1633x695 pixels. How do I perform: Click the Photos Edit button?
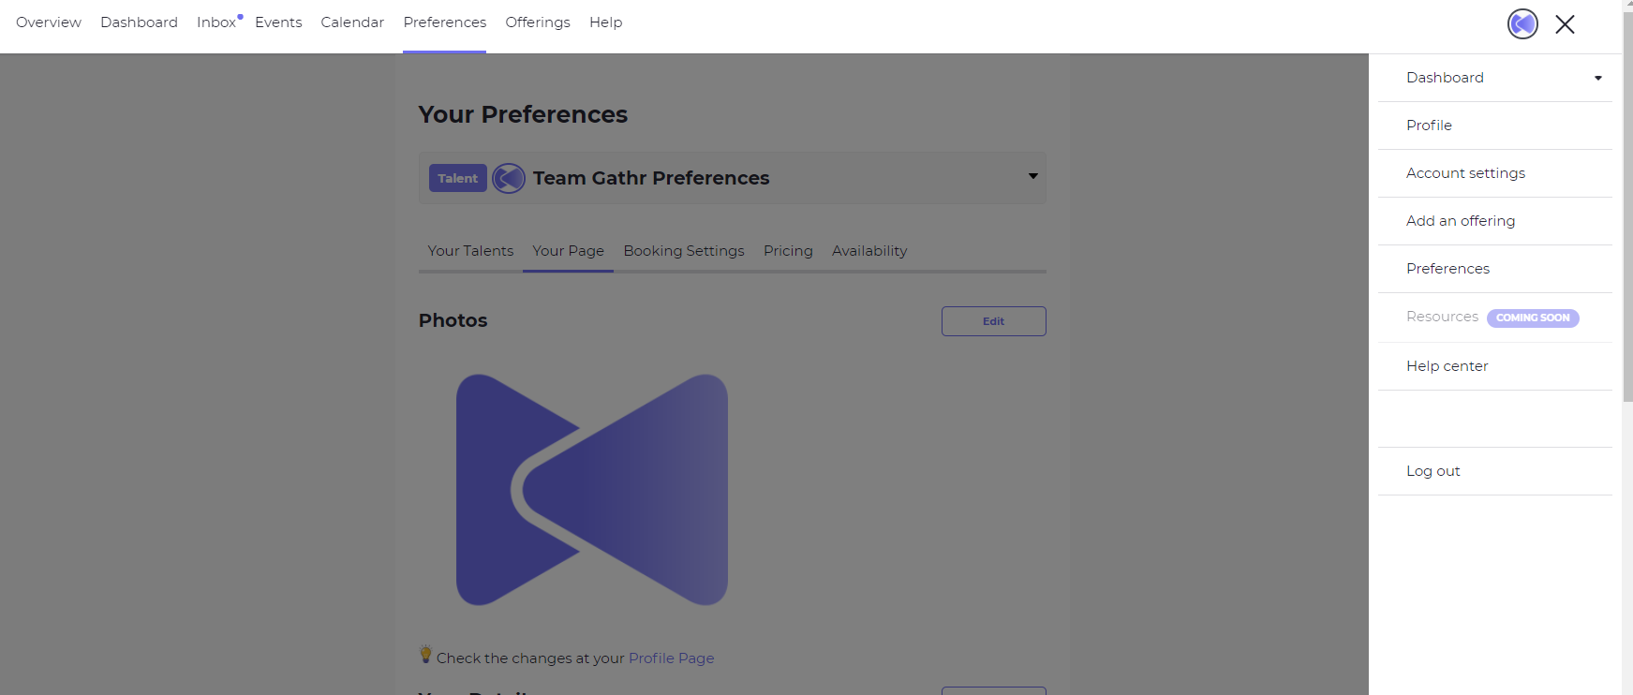coord(994,321)
